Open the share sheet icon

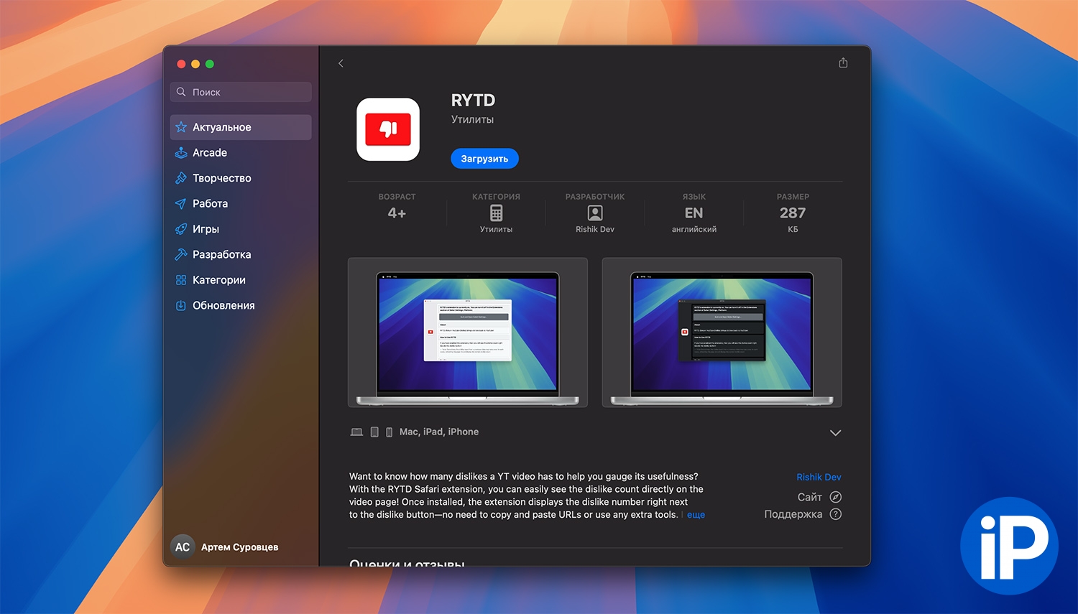843,62
